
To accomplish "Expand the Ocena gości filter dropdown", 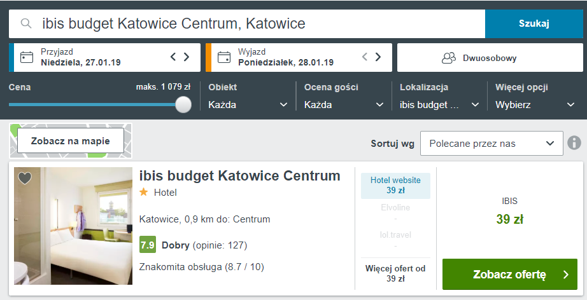I will click(x=344, y=105).
